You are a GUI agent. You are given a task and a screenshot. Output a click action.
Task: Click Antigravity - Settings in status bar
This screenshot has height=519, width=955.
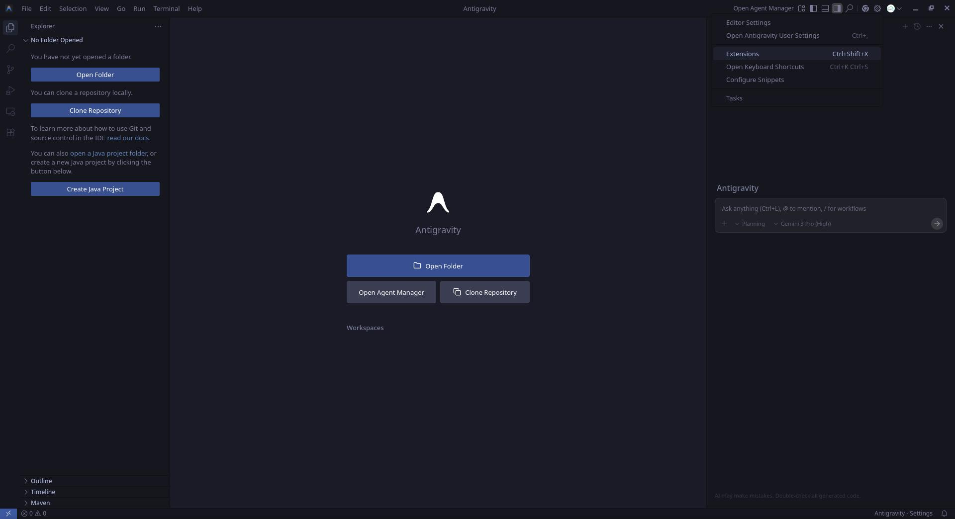(x=903, y=514)
